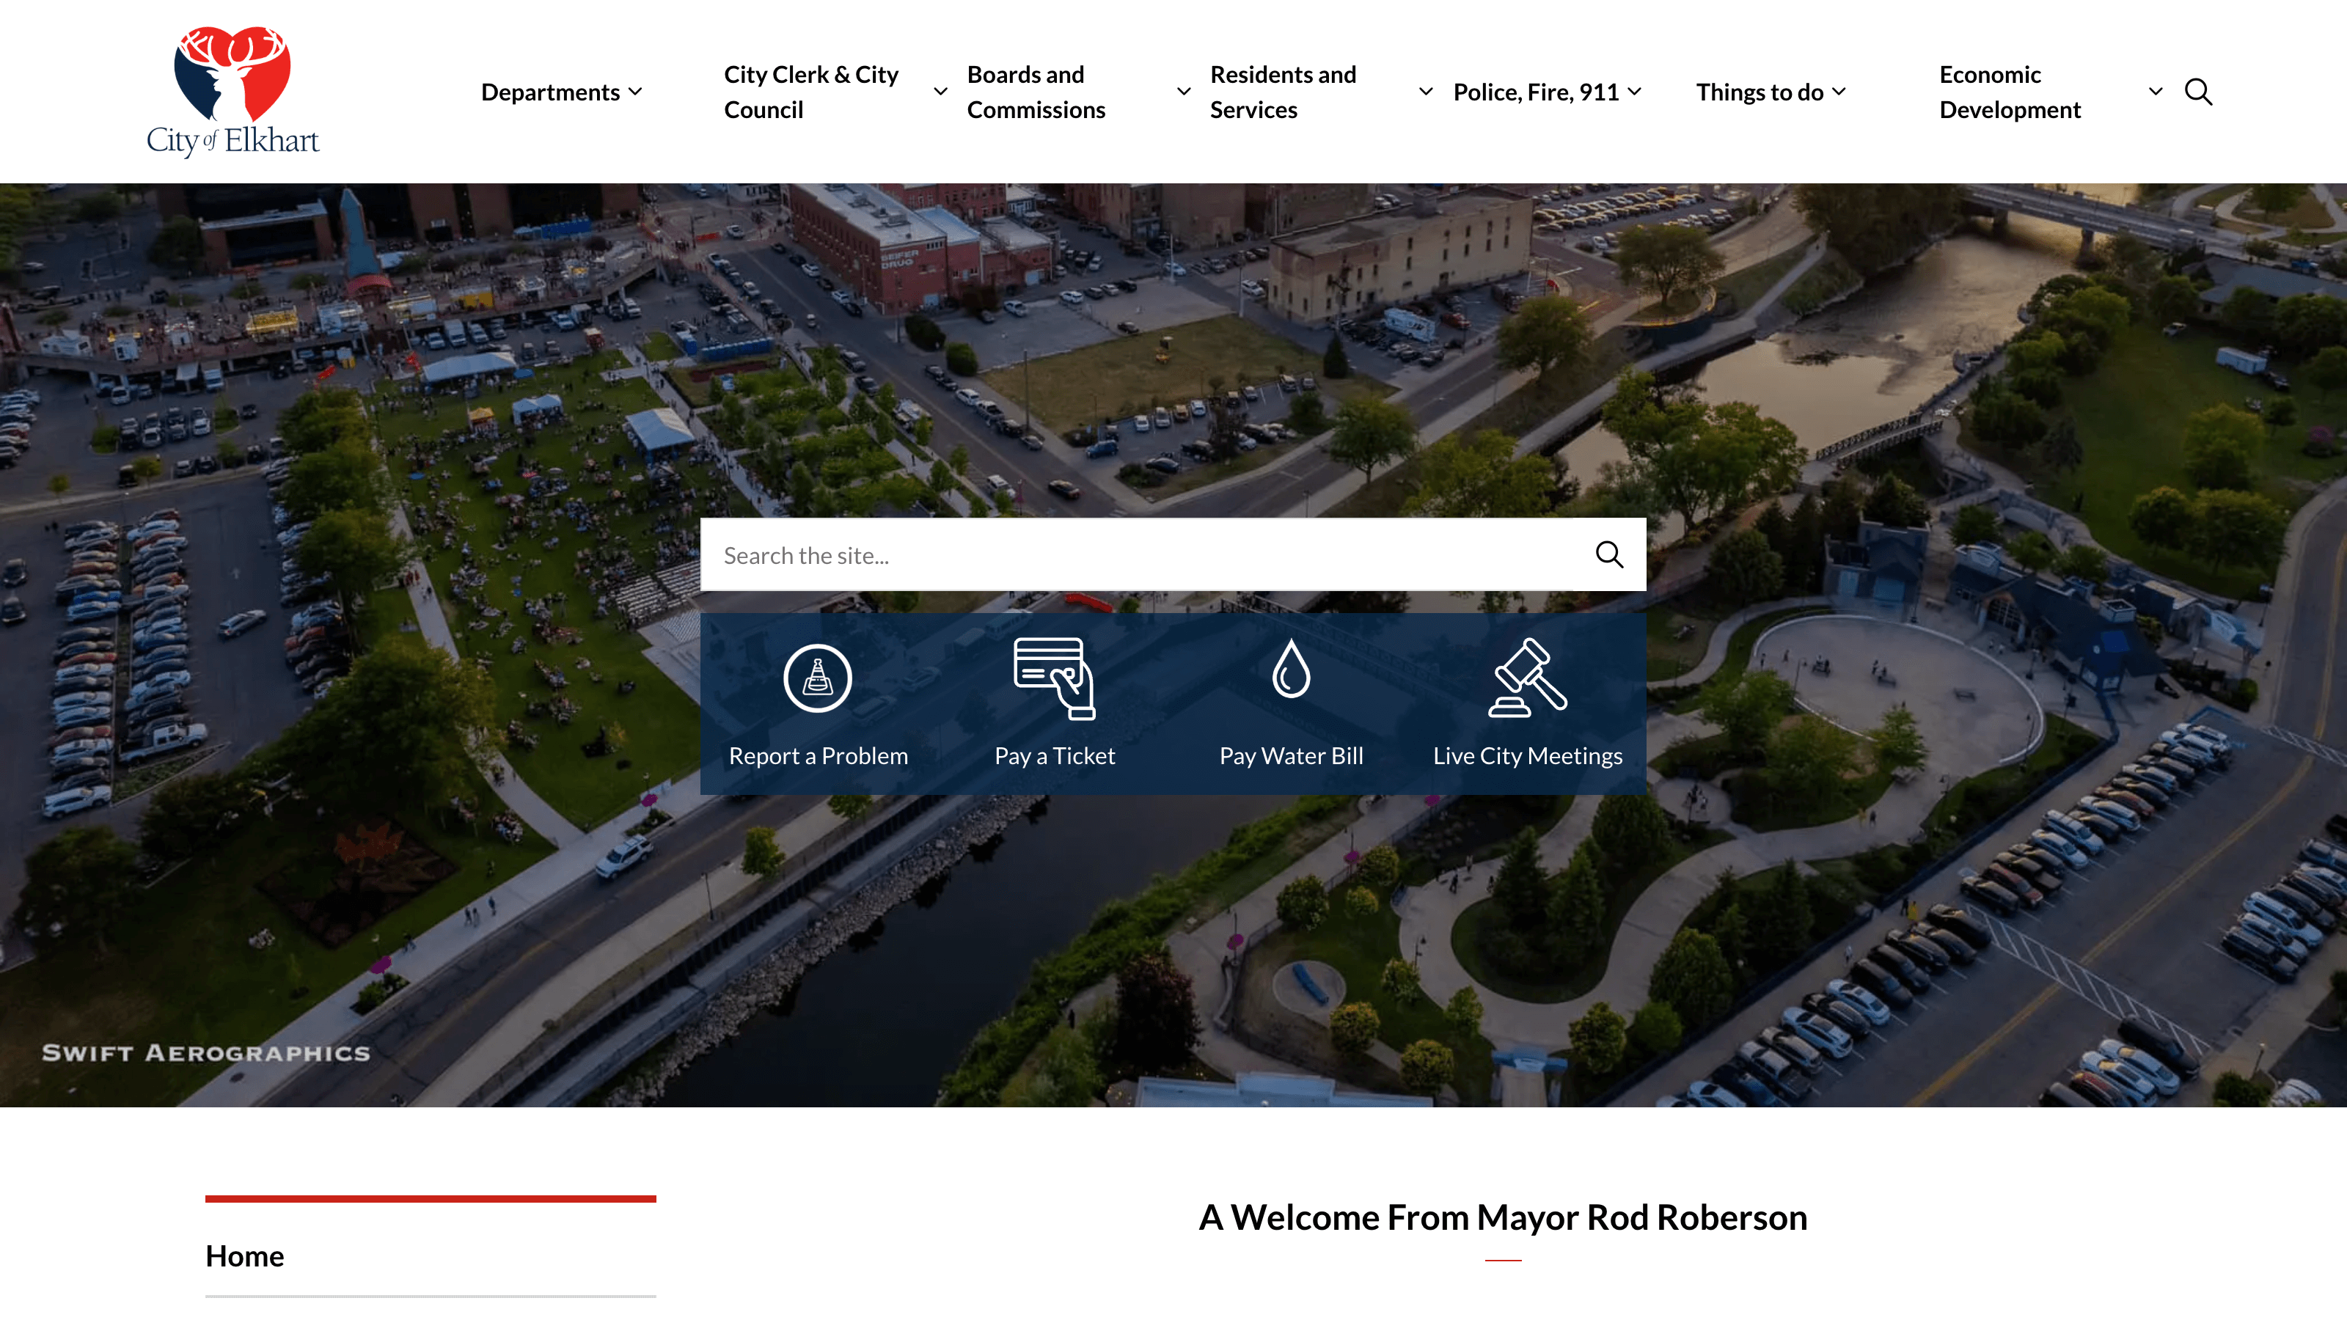2347x1320 pixels.
Task: Click the gavel Live City Meetings icon
Action: tap(1528, 678)
